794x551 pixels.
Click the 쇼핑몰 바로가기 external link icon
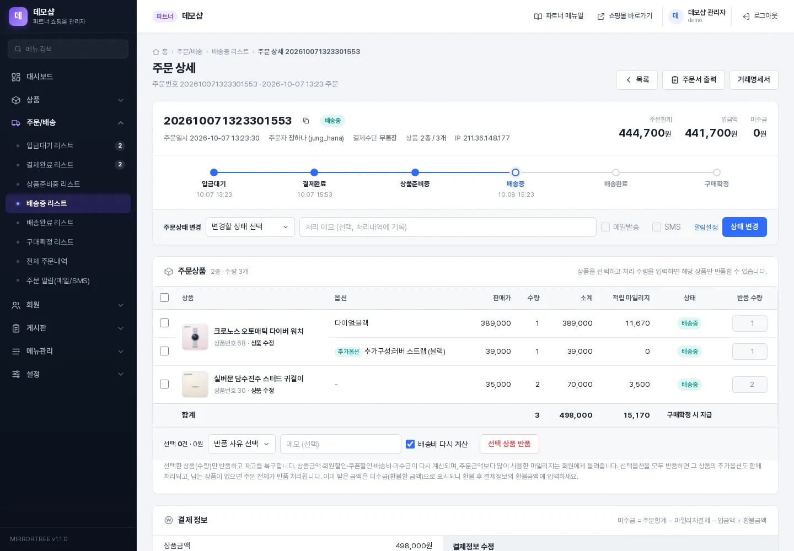point(601,17)
